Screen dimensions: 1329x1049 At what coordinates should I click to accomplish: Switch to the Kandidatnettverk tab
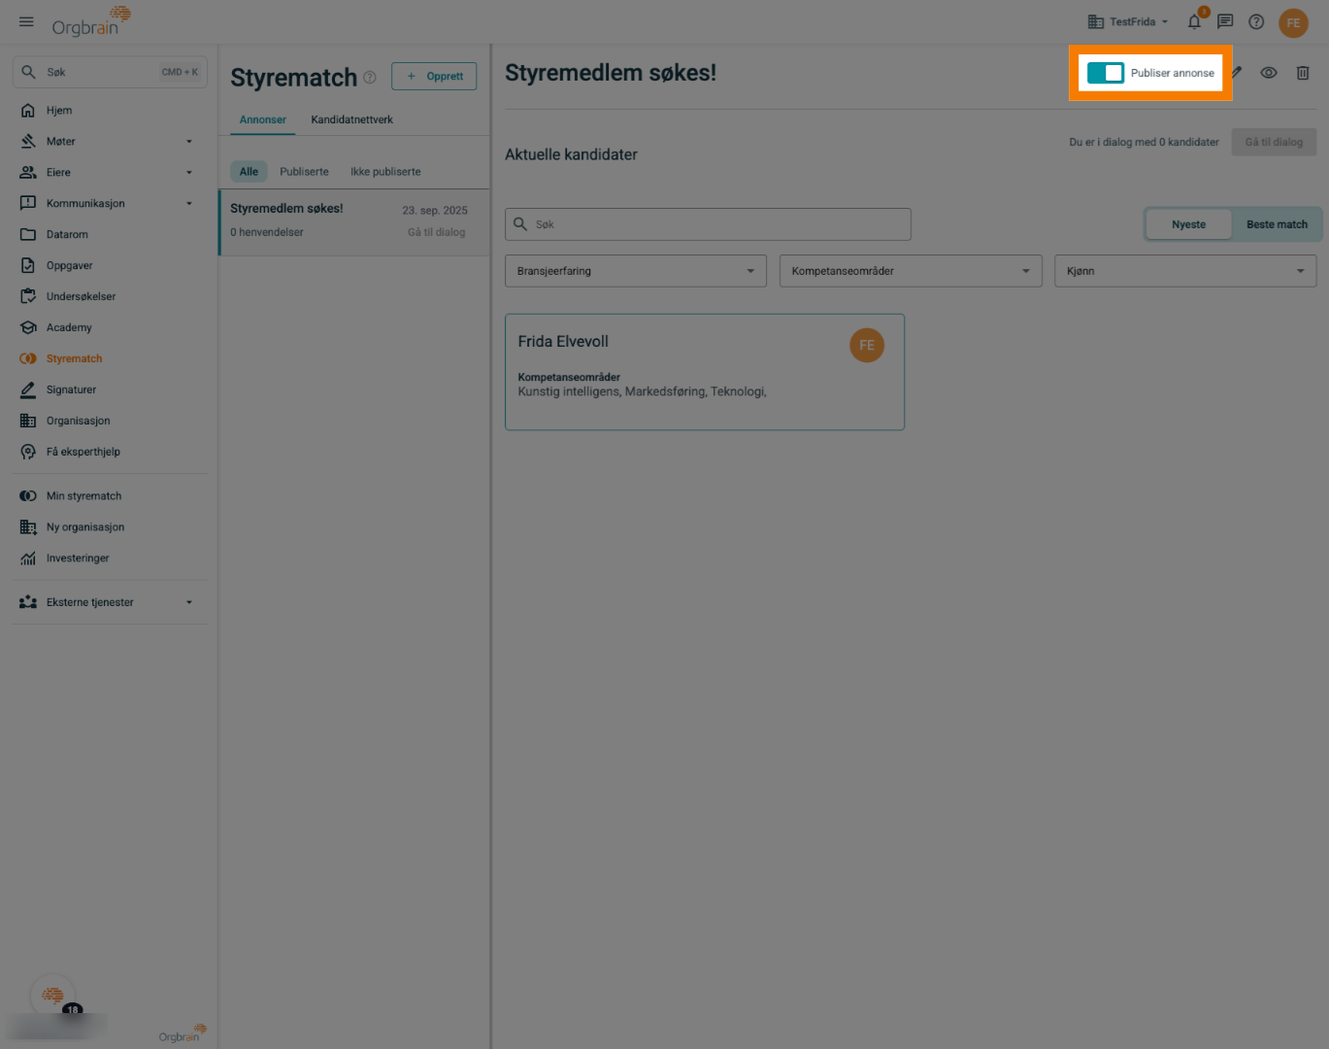point(352,119)
